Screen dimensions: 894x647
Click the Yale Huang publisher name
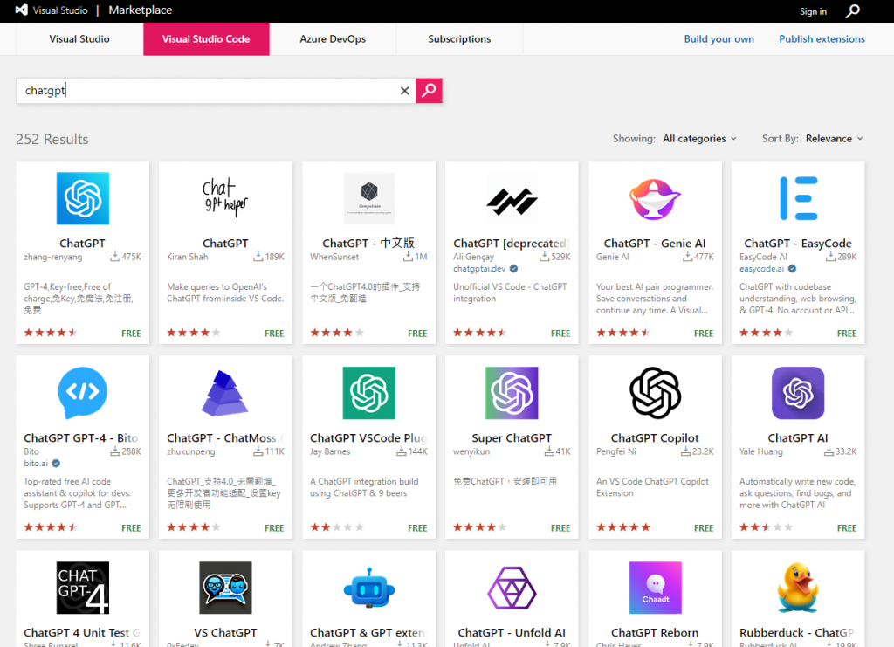[x=761, y=451]
